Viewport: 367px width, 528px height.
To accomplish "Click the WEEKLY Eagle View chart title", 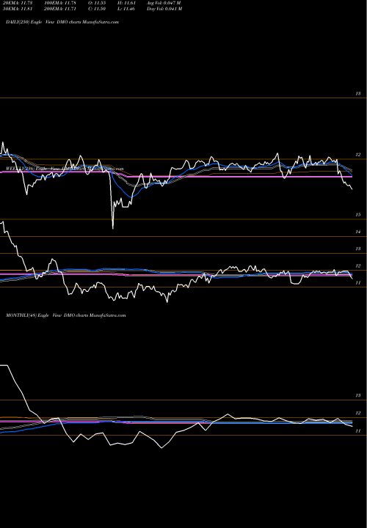I will [65, 169].
